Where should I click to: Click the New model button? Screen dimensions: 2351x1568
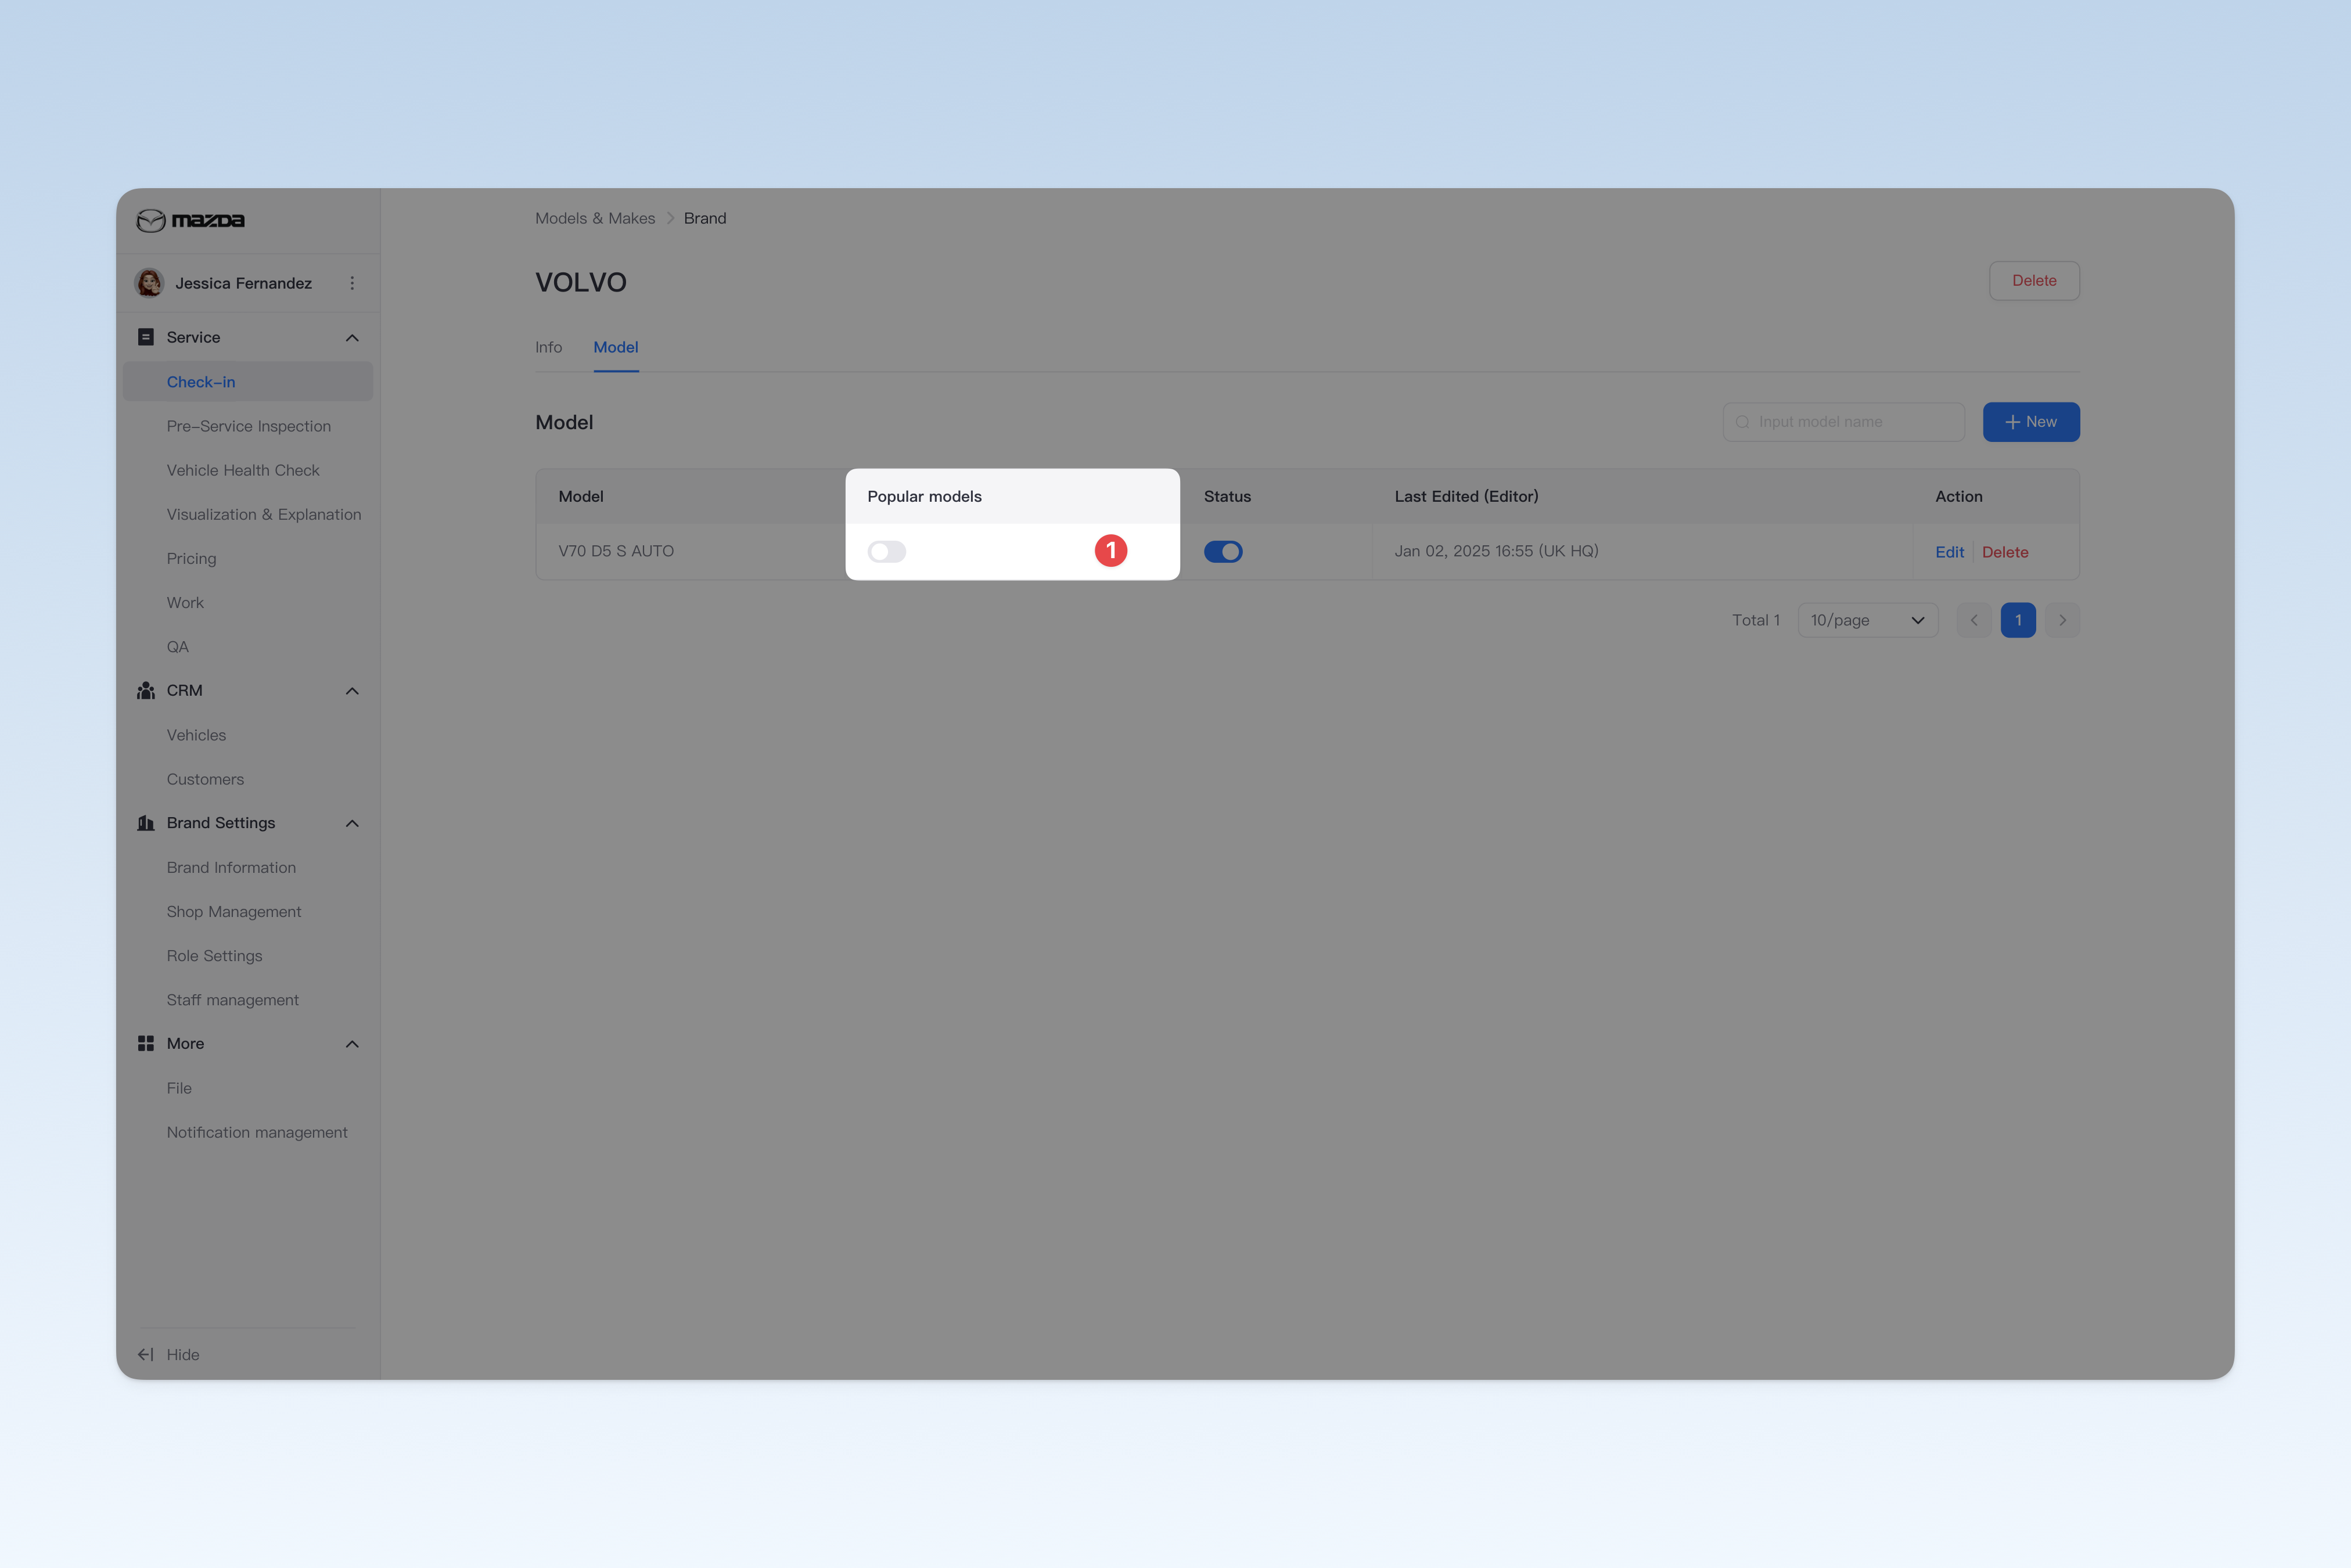pos(2031,422)
